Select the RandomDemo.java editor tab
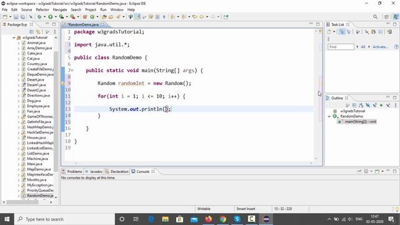Image resolution: width=400 pixels, height=225 pixels. coord(83,24)
